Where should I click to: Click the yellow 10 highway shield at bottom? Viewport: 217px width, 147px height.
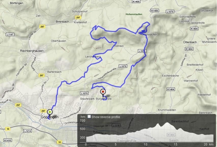[59, 142]
